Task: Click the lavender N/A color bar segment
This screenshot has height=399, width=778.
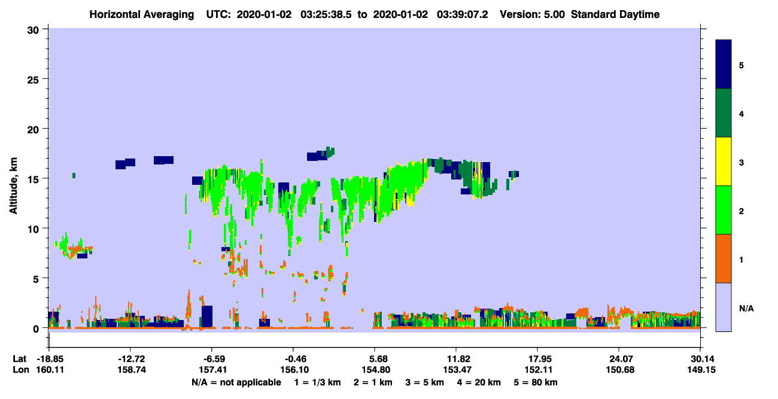Action: [x=724, y=306]
